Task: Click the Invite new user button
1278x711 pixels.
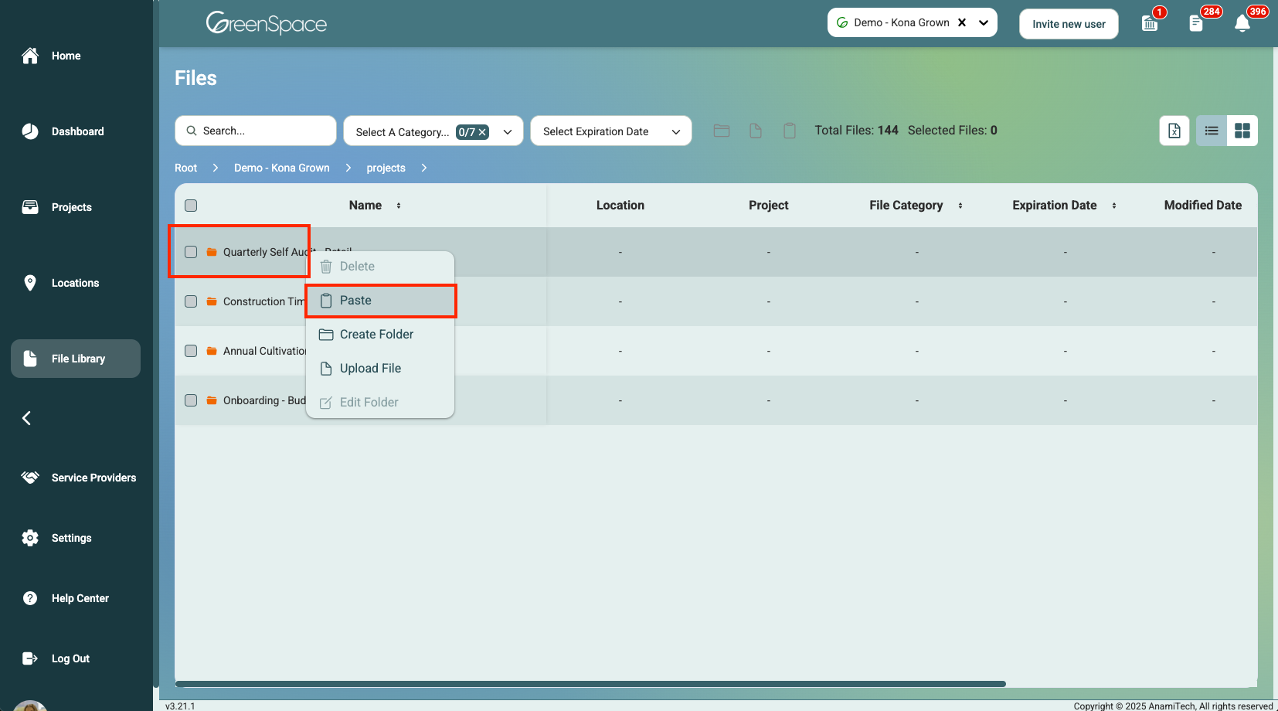Action: click(x=1069, y=24)
